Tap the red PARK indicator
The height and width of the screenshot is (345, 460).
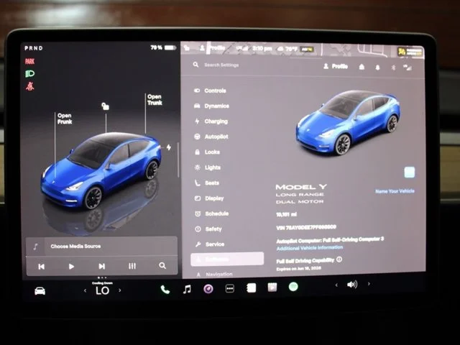(x=30, y=61)
